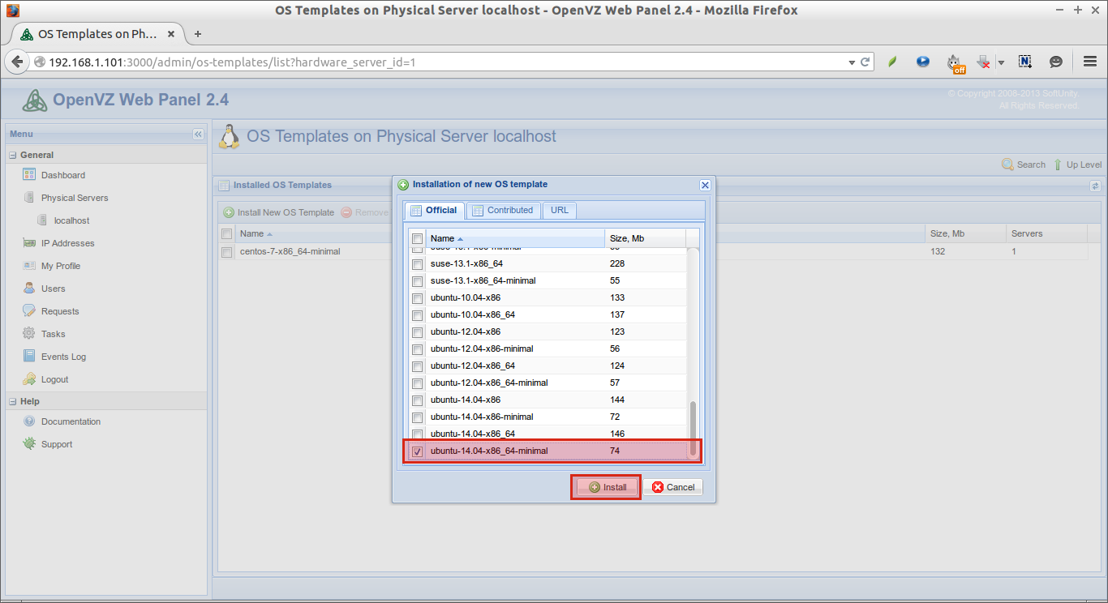Check the ubuntu-12.04-x86_64 template
The height and width of the screenshot is (603, 1108).
click(417, 366)
